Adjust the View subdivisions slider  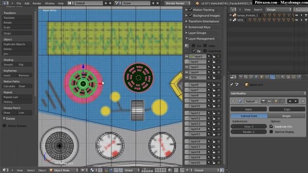tap(248, 126)
